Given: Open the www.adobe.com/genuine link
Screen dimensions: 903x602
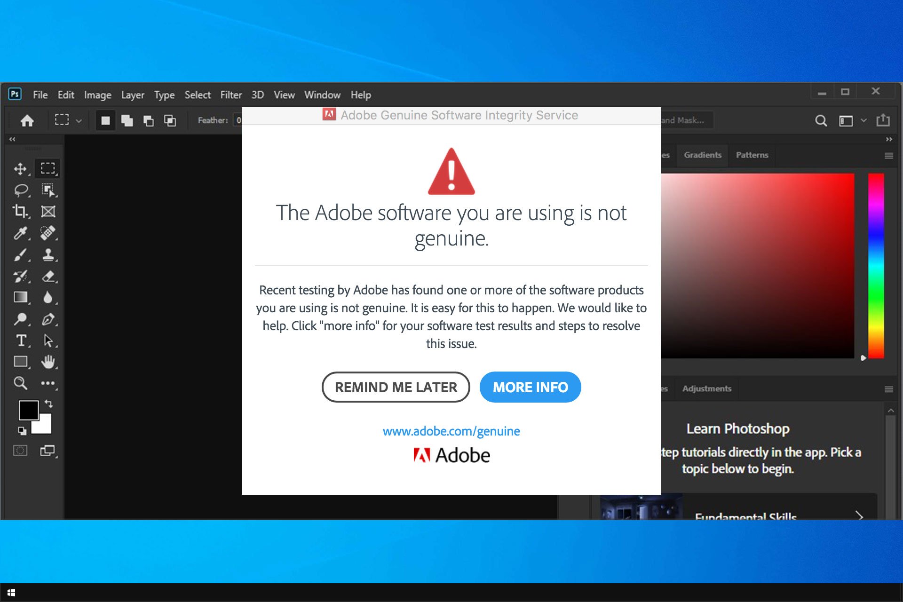Looking at the screenshot, I should [x=451, y=431].
